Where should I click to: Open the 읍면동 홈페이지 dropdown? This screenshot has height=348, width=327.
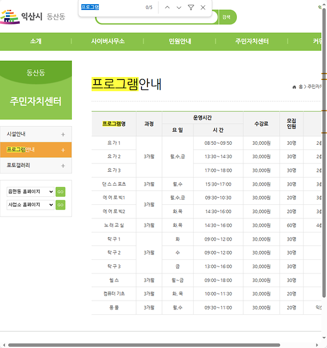point(30,192)
